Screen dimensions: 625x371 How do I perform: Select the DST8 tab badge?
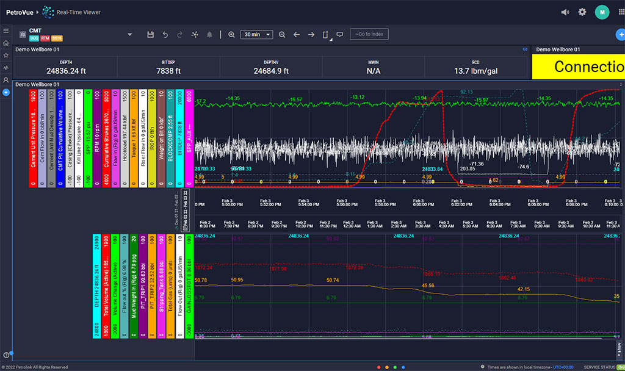point(56,38)
